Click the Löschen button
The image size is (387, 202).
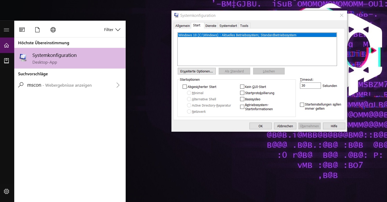pyautogui.click(x=269, y=71)
